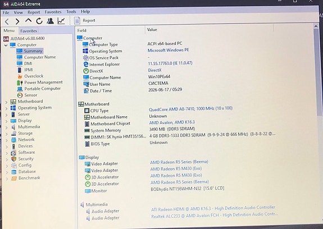The height and width of the screenshot is (229, 323).
Task: Open the ATI Radeon HDMI audio controller link
Action: coord(213,208)
